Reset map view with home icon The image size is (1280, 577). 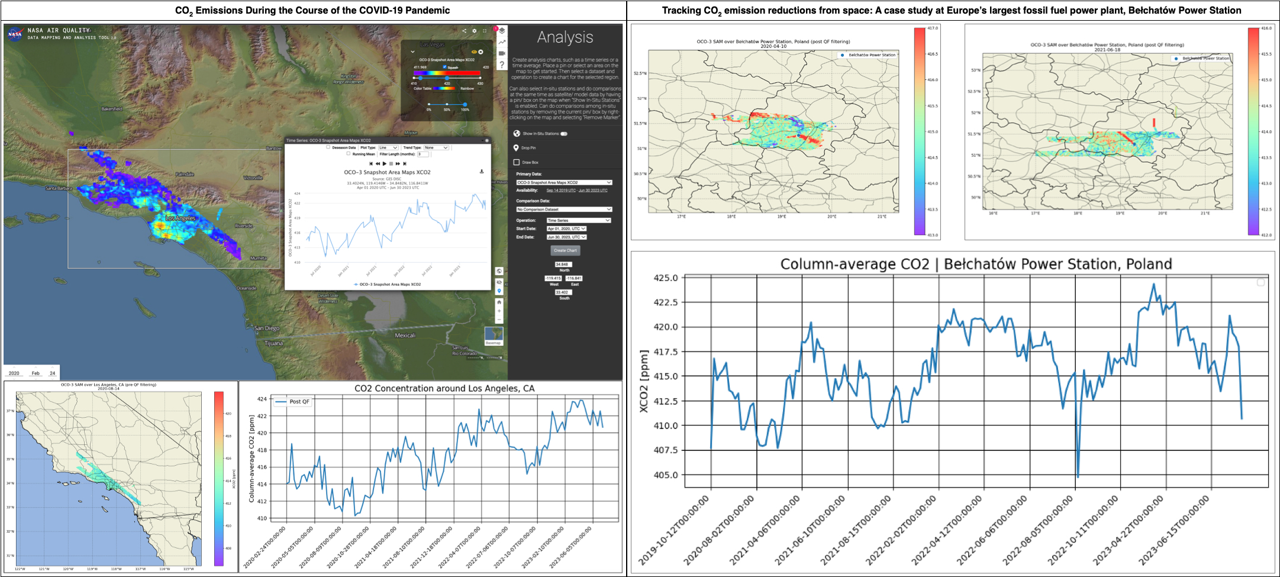499,302
